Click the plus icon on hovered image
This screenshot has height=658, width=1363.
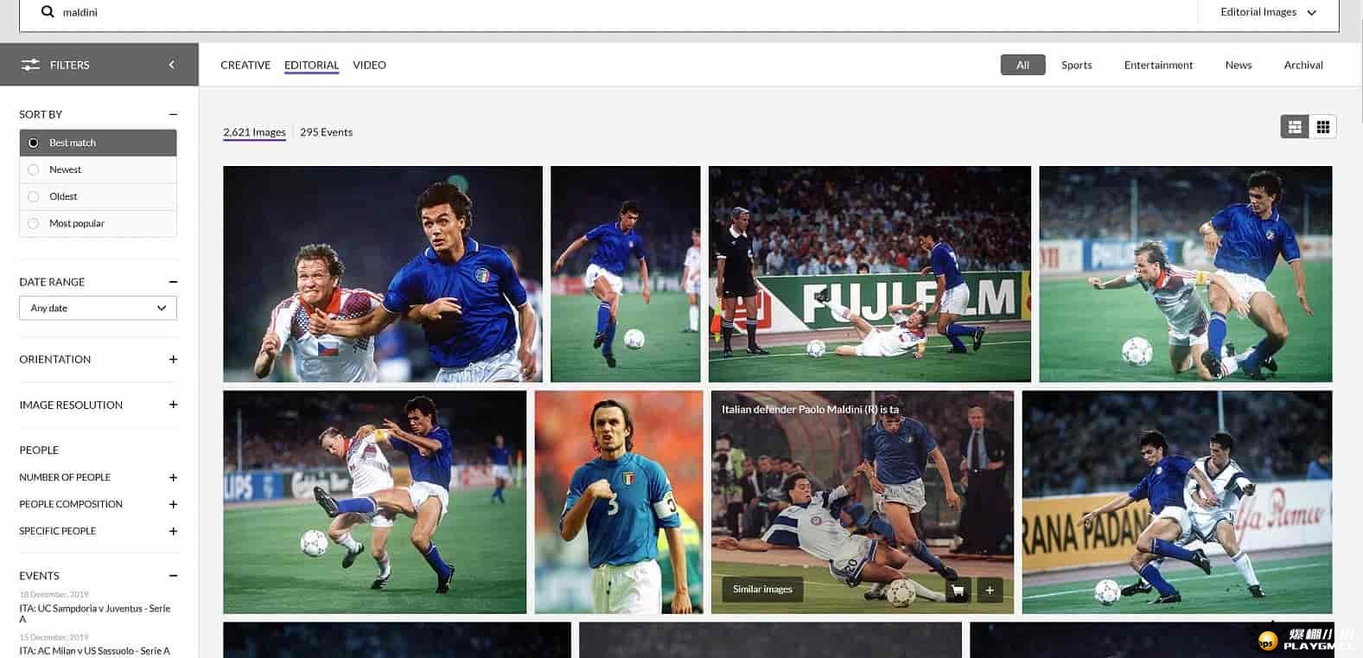[990, 591]
